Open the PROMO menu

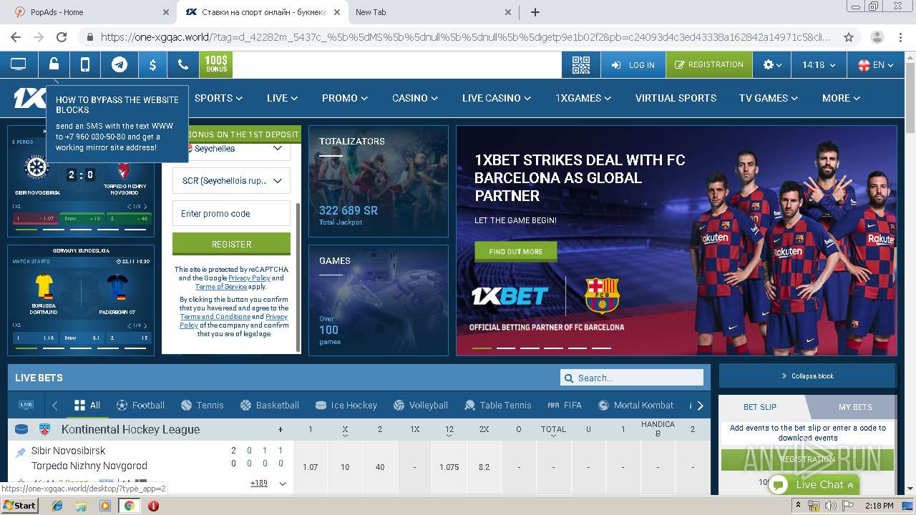pos(345,98)
